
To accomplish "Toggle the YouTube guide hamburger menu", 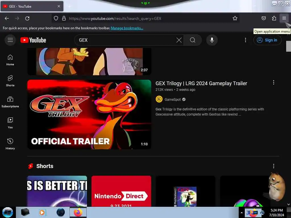I will click(x=10, y=40).
